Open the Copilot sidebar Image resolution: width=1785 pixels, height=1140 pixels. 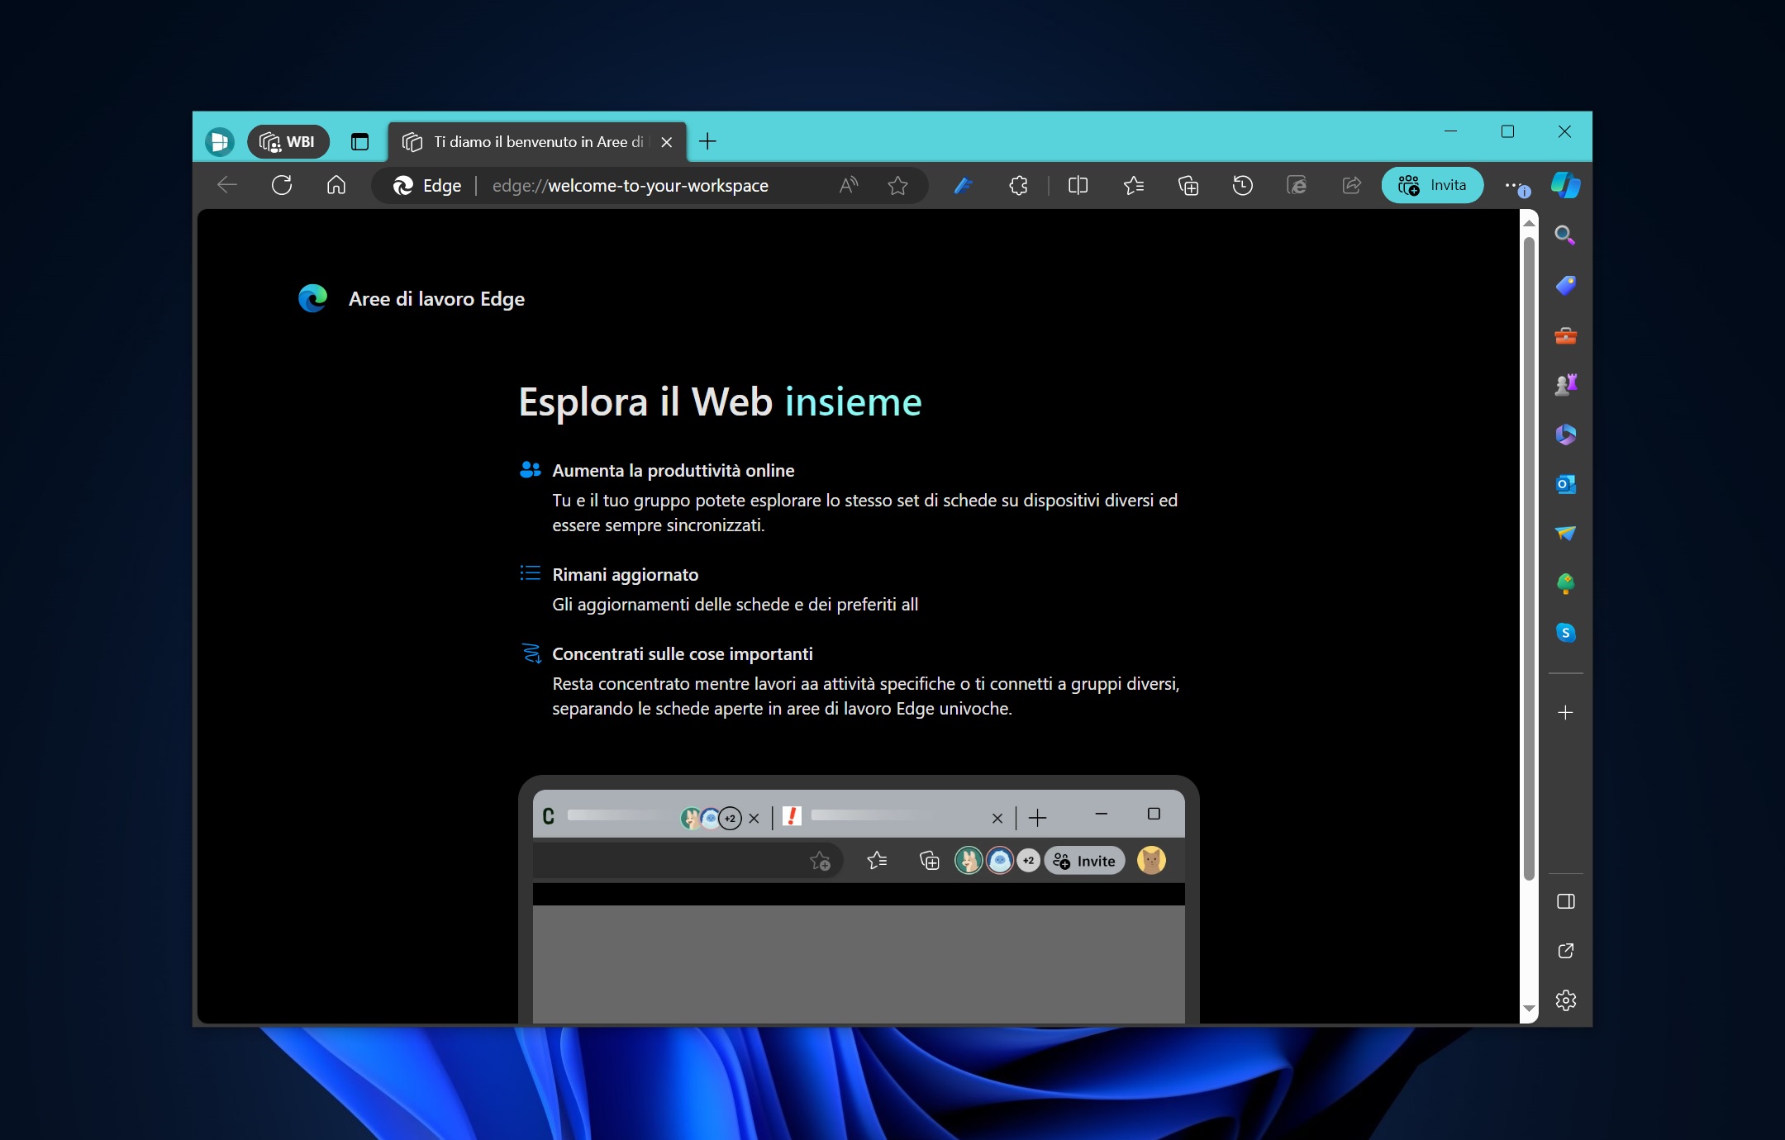1566,185
